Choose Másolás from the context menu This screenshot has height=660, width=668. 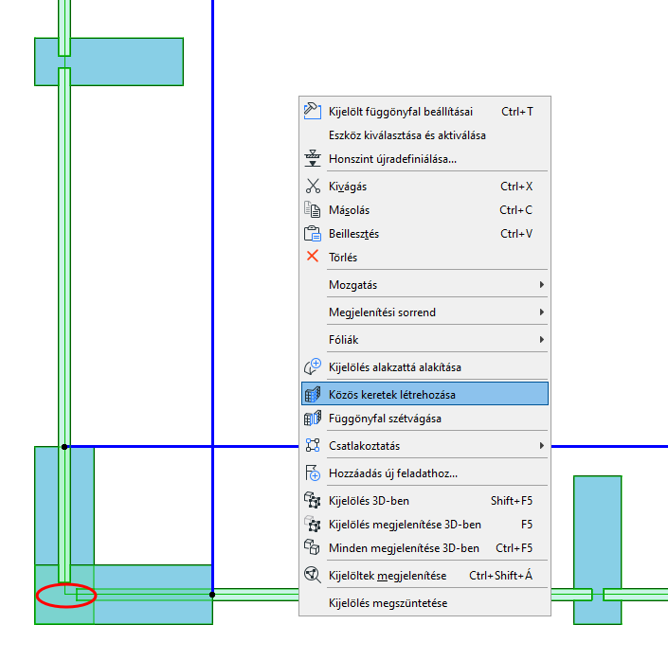point(424,210)
